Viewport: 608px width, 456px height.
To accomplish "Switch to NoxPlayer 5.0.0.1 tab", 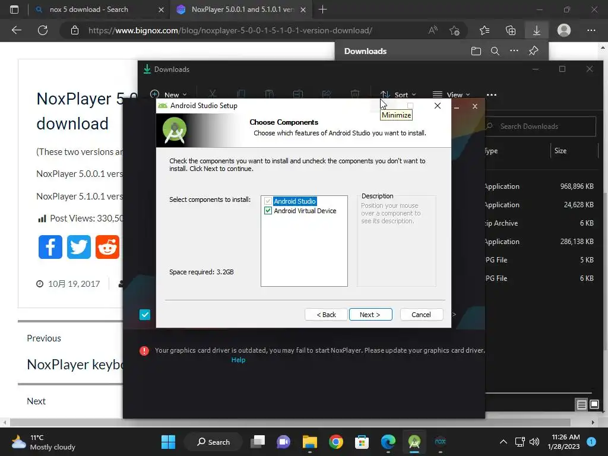I will 242,9.
